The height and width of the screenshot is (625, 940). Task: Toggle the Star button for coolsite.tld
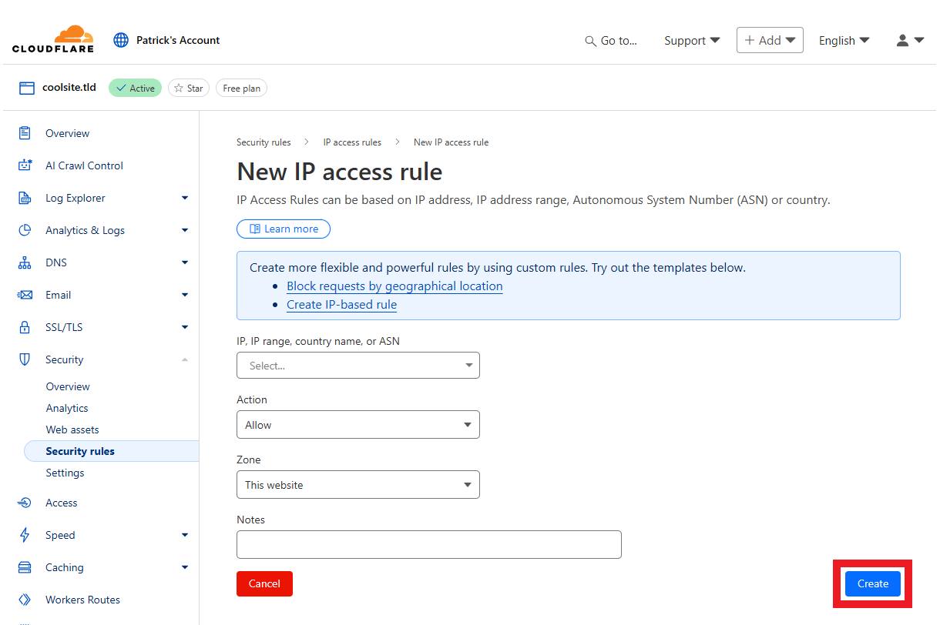[189, 89]
